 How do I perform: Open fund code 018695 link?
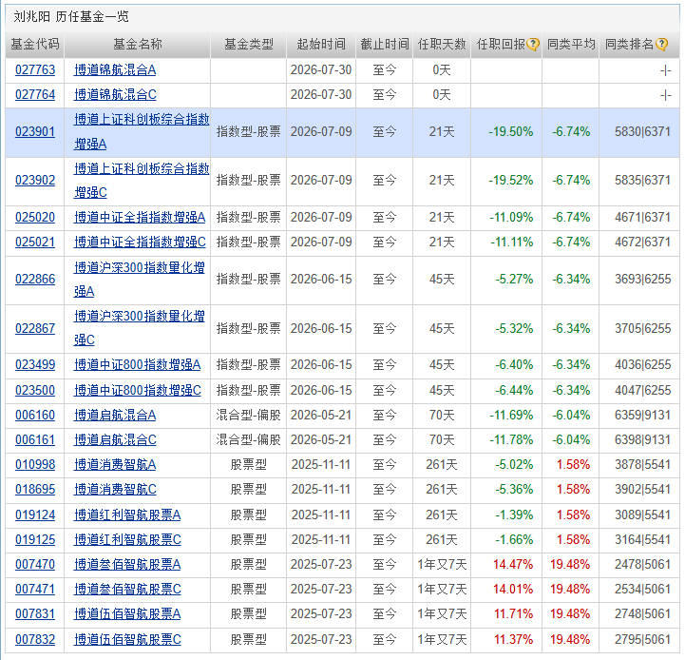(x=35, y=490)
